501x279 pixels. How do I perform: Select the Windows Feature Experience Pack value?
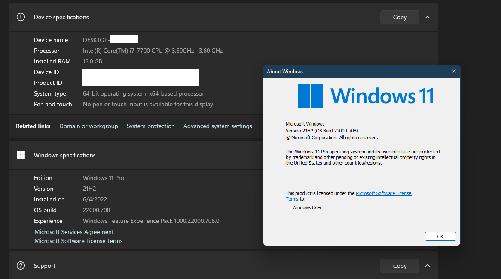click(151, 221)
